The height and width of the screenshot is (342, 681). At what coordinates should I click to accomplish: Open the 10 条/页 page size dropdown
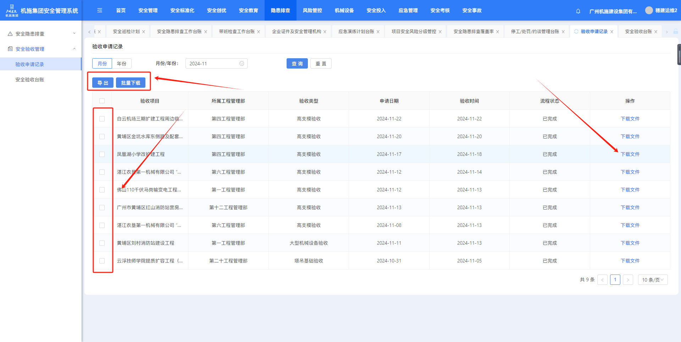click(x=653, y=280)
